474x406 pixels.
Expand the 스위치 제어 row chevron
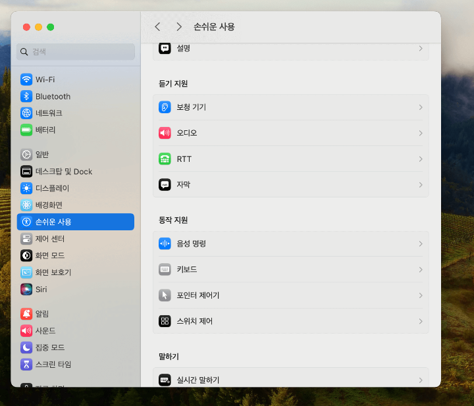421,321
